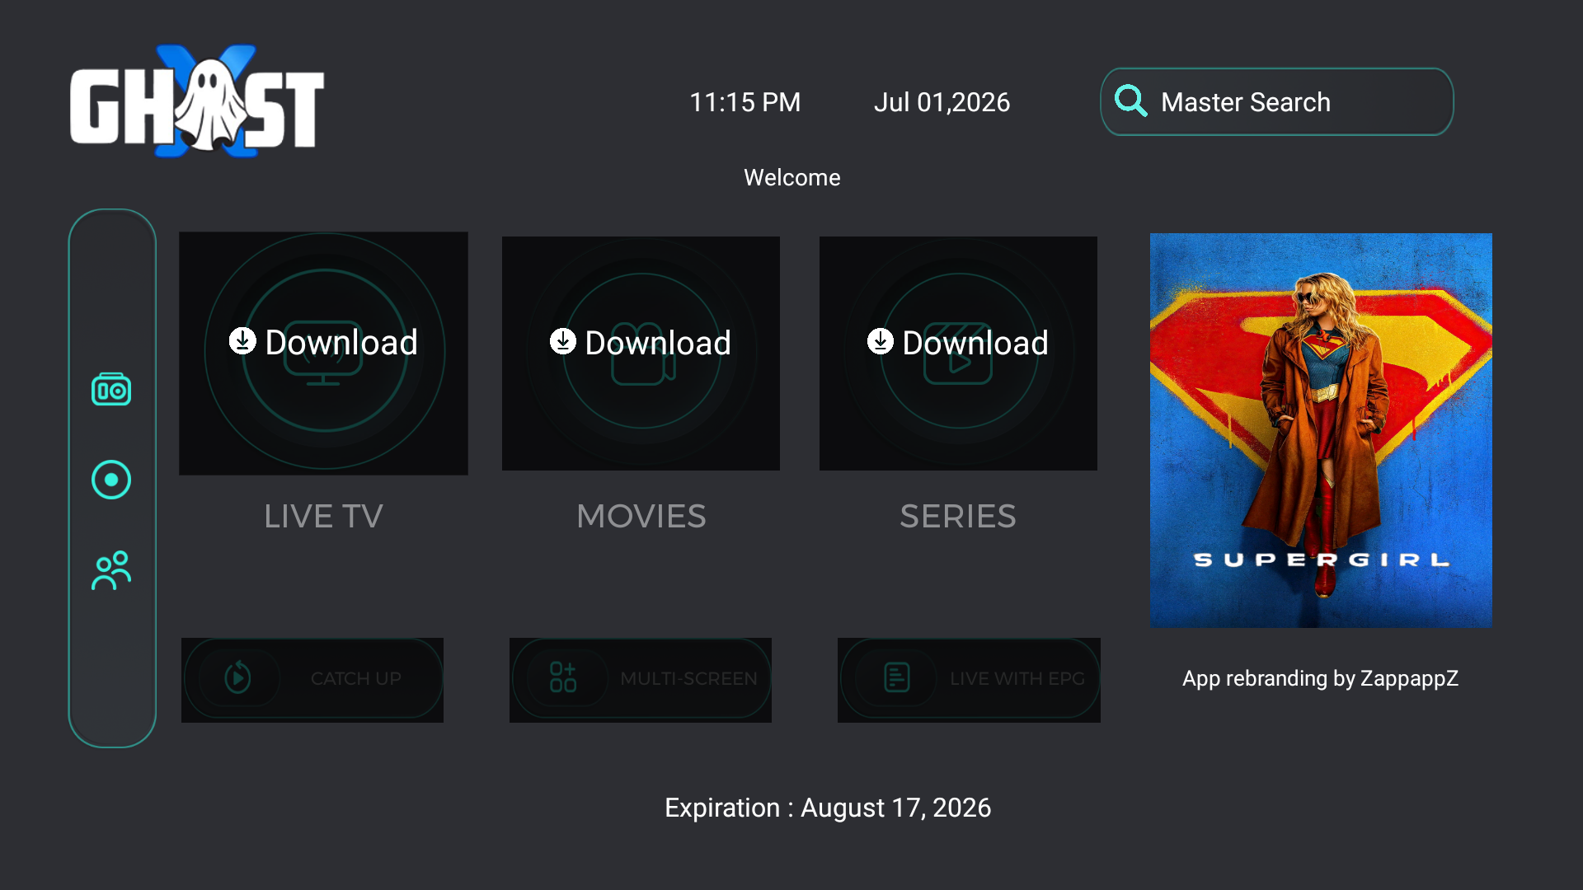The image size is (1583, 890).
Task: Click the download arrow icon on Movies
Action: click(563, 341)
